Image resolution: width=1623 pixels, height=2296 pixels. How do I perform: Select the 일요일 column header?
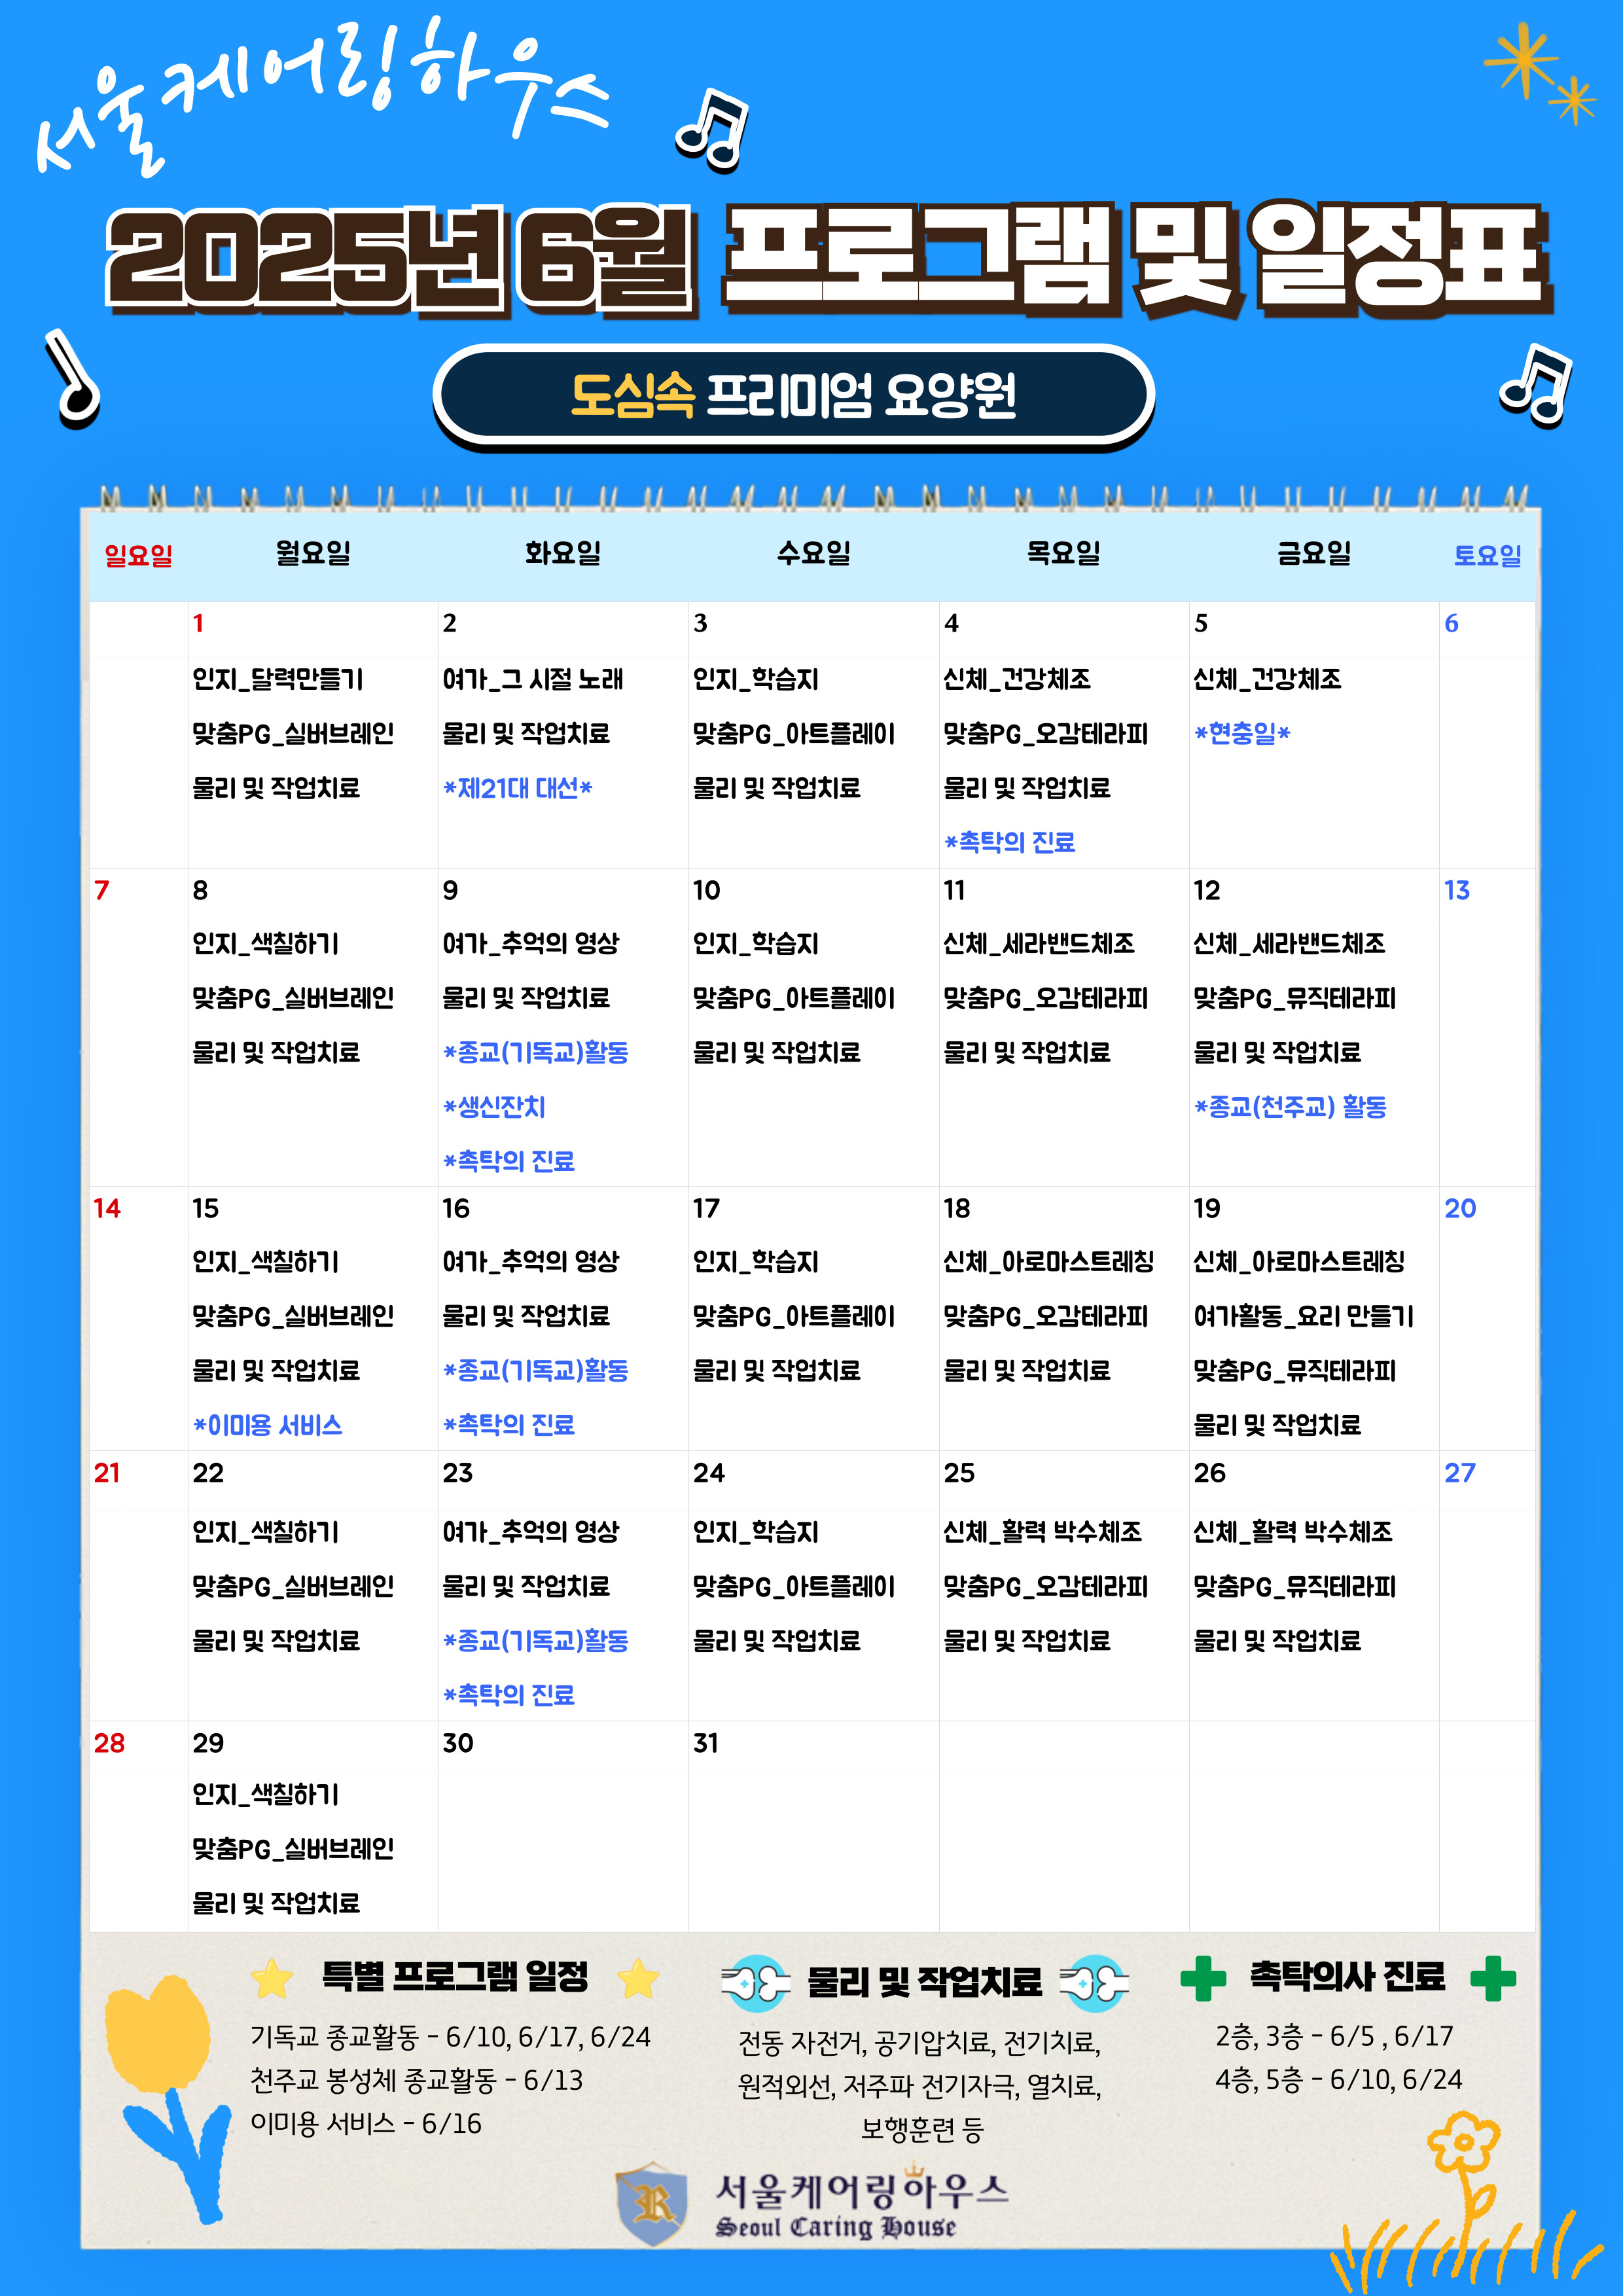click(x=138, y=555)
